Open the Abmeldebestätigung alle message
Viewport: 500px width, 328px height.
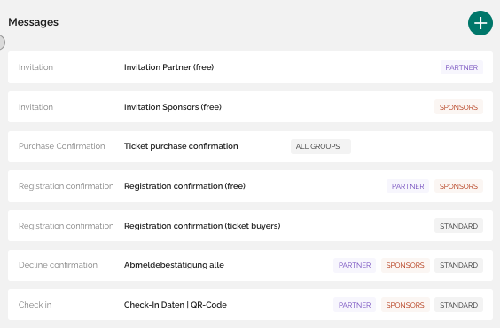(x=250, y=265)
